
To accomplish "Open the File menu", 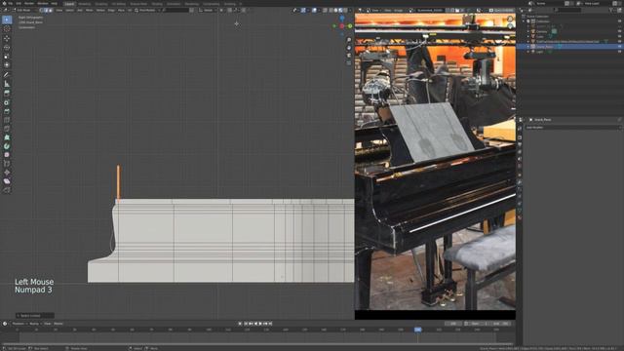I will 11,3.
